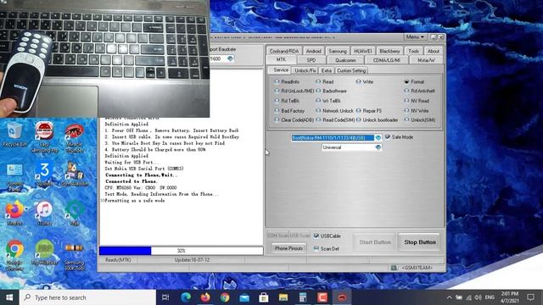Click the taskbar clock showing 2:01 PM
Image resolution: width=543 pixels, height=305 pixels.
tap(509, 297)
